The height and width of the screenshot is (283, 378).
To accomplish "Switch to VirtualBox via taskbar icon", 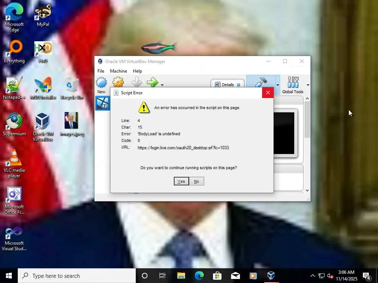I will tap(271, 276).
